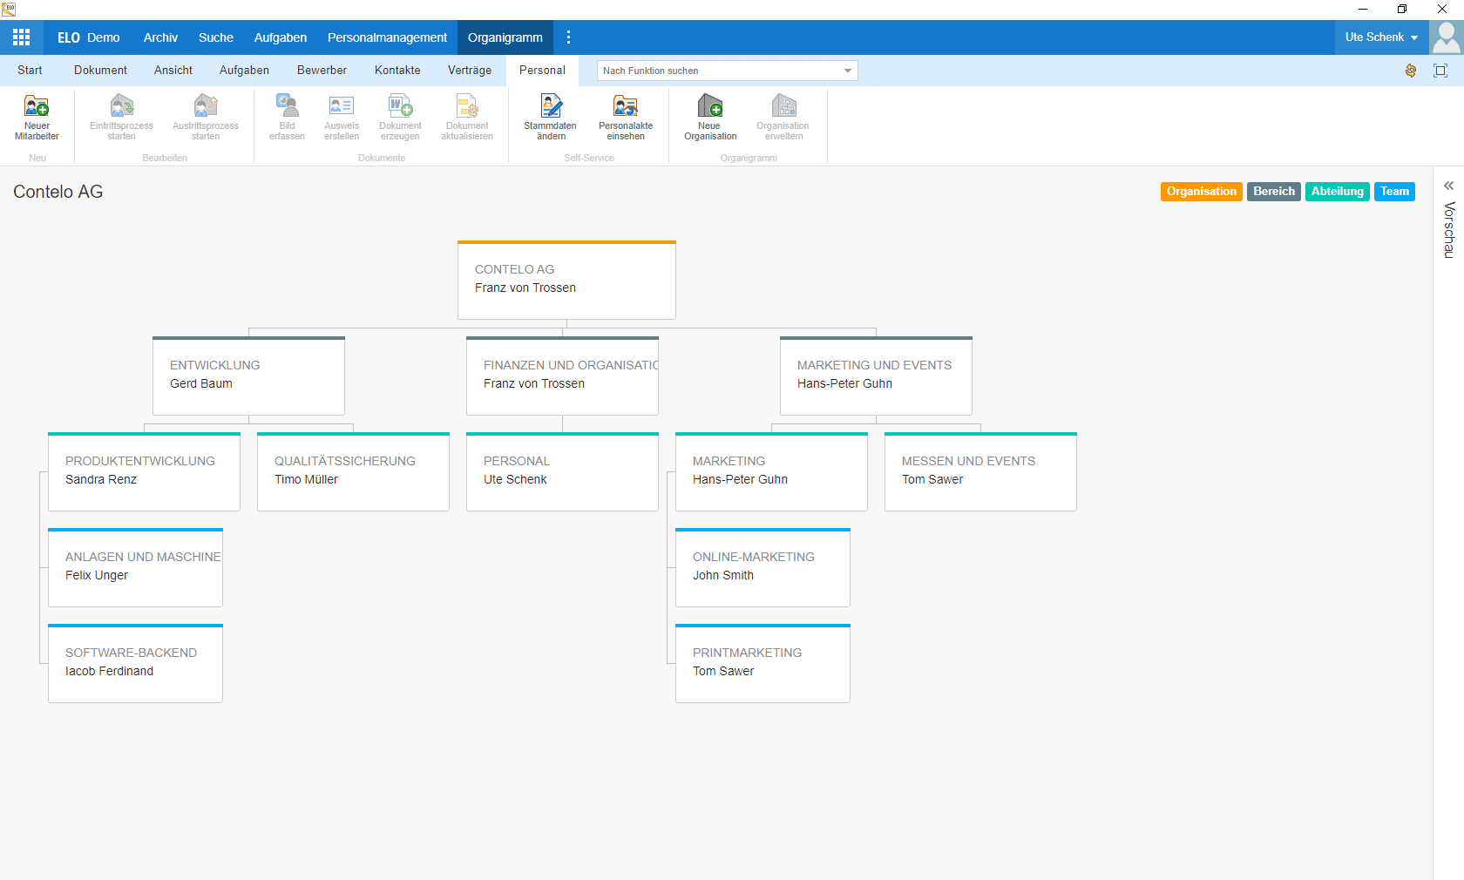1464x880 pixels.
Task: Open the user profile avatar
Action: (1447, 37)
